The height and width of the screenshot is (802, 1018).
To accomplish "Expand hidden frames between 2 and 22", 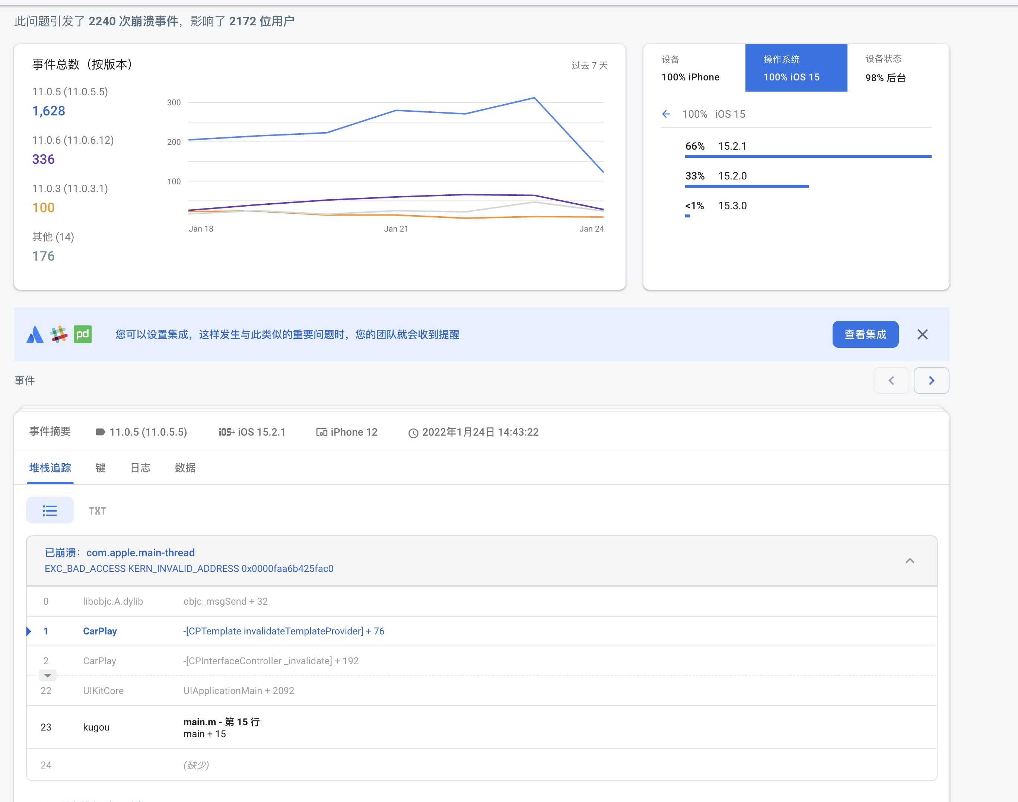I will (x=47, y=676).
